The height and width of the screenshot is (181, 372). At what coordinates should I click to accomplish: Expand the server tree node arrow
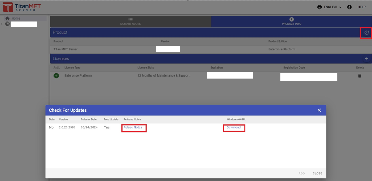click(2, 24)
